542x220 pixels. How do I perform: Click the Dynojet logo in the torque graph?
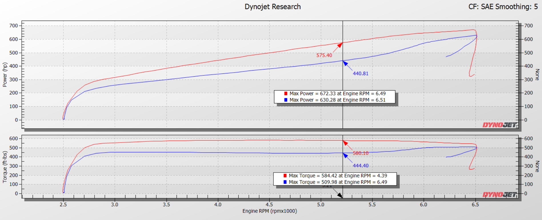(x=500, y=195)
